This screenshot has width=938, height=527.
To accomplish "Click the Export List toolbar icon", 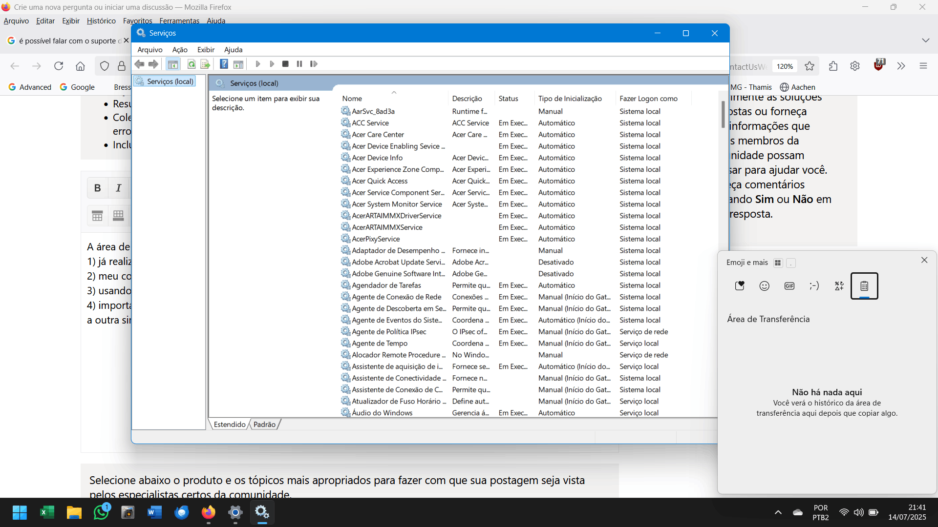I will [x=205, y=64].
